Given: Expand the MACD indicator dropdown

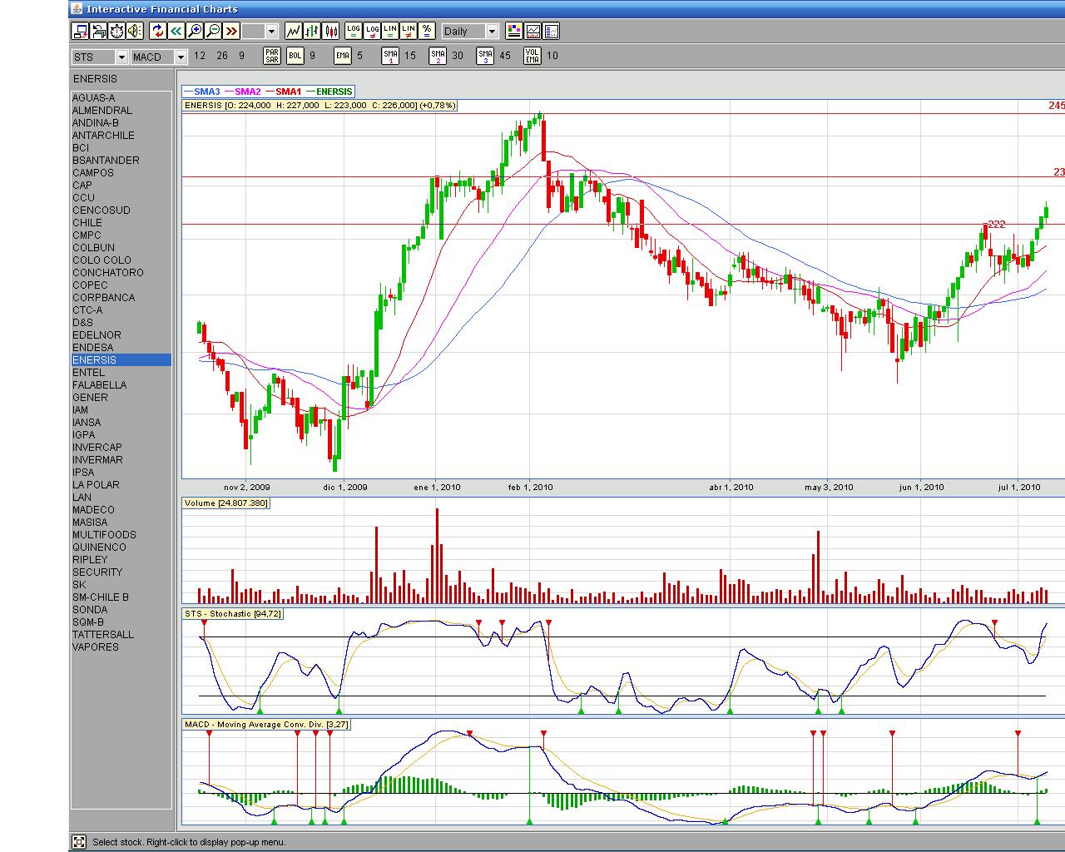Looking at the screenshot, I should pyautogui.click(x=181, y=57).
